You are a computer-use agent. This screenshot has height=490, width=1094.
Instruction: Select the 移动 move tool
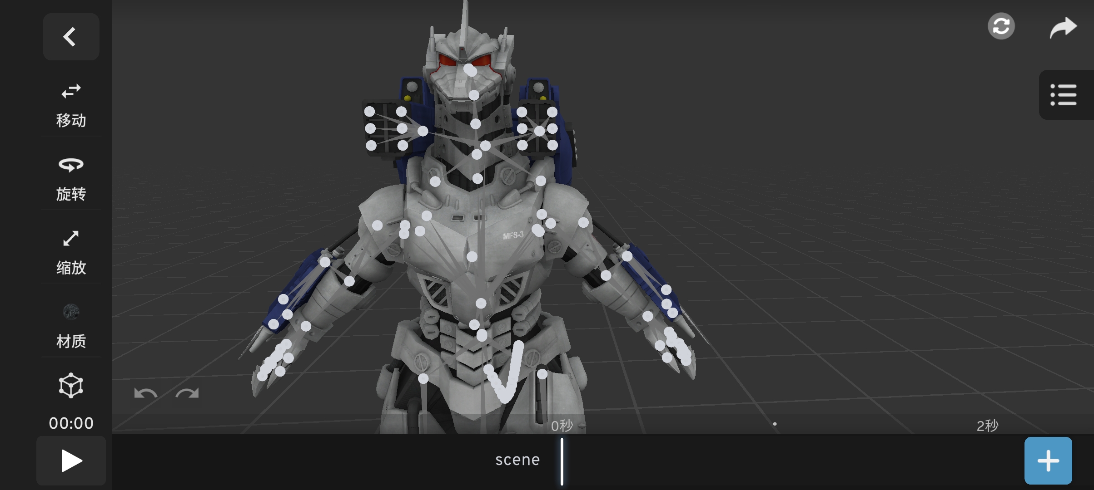click(x=71, y=104)
